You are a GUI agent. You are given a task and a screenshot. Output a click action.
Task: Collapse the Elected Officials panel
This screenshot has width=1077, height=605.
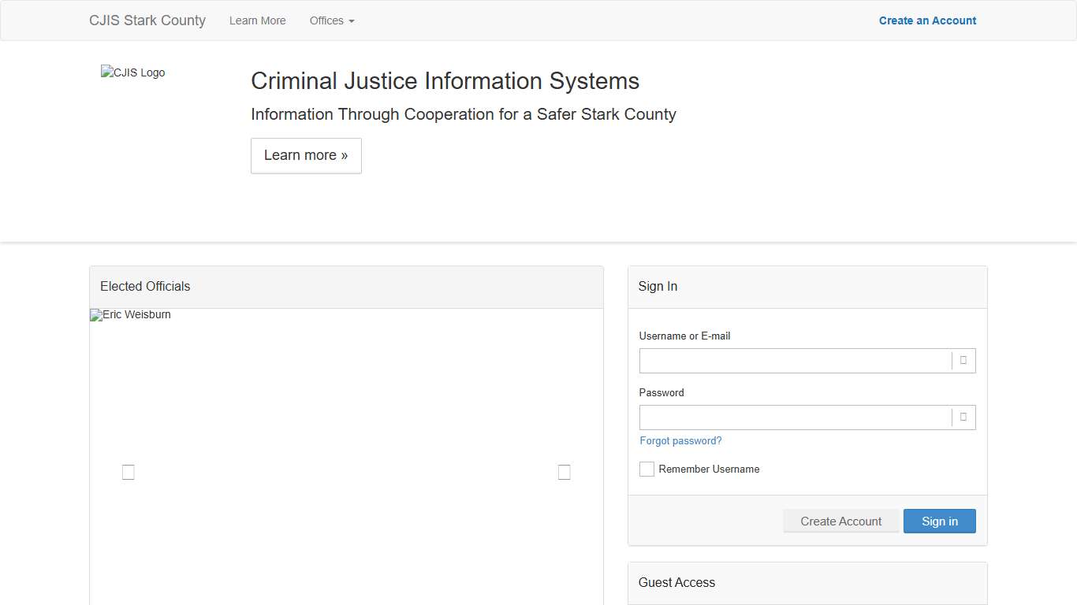[144, 286]
